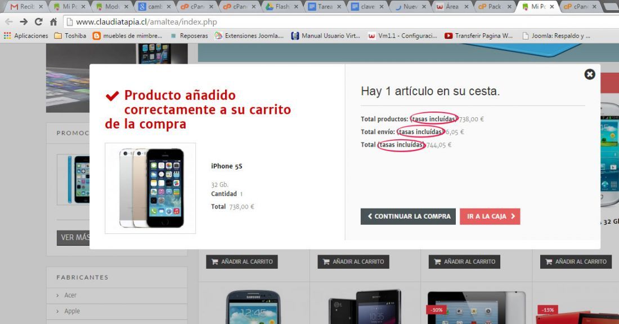Go forward with the browser forward arrow

click(24, 22)
